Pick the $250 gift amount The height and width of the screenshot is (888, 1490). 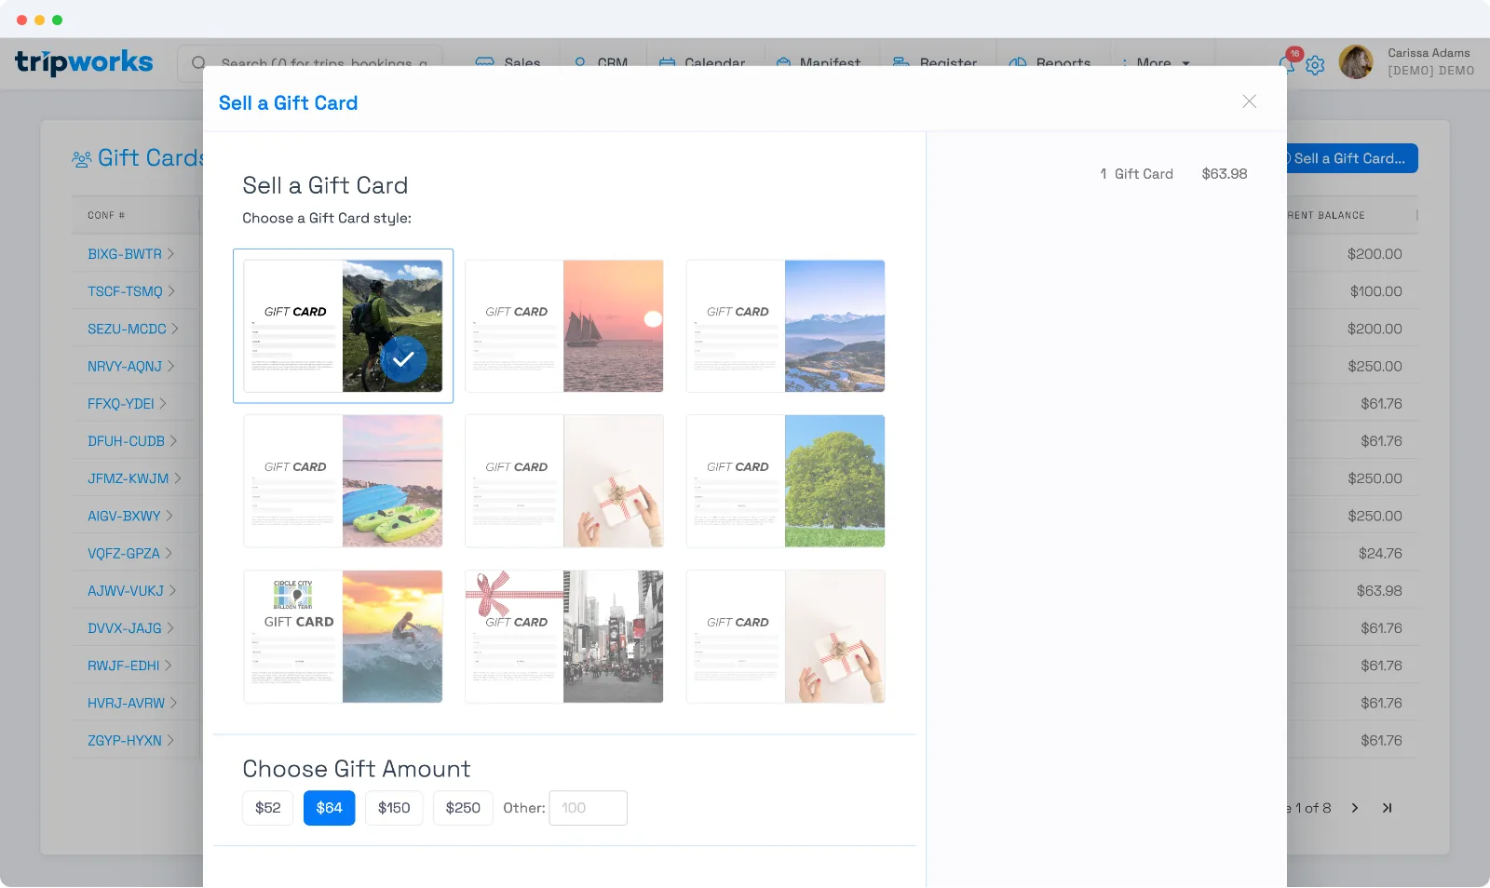coord(463,808)
